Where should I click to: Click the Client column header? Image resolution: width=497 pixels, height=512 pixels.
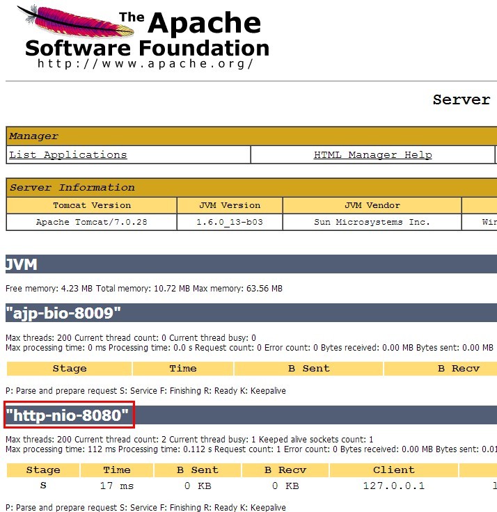coord(394,470)
